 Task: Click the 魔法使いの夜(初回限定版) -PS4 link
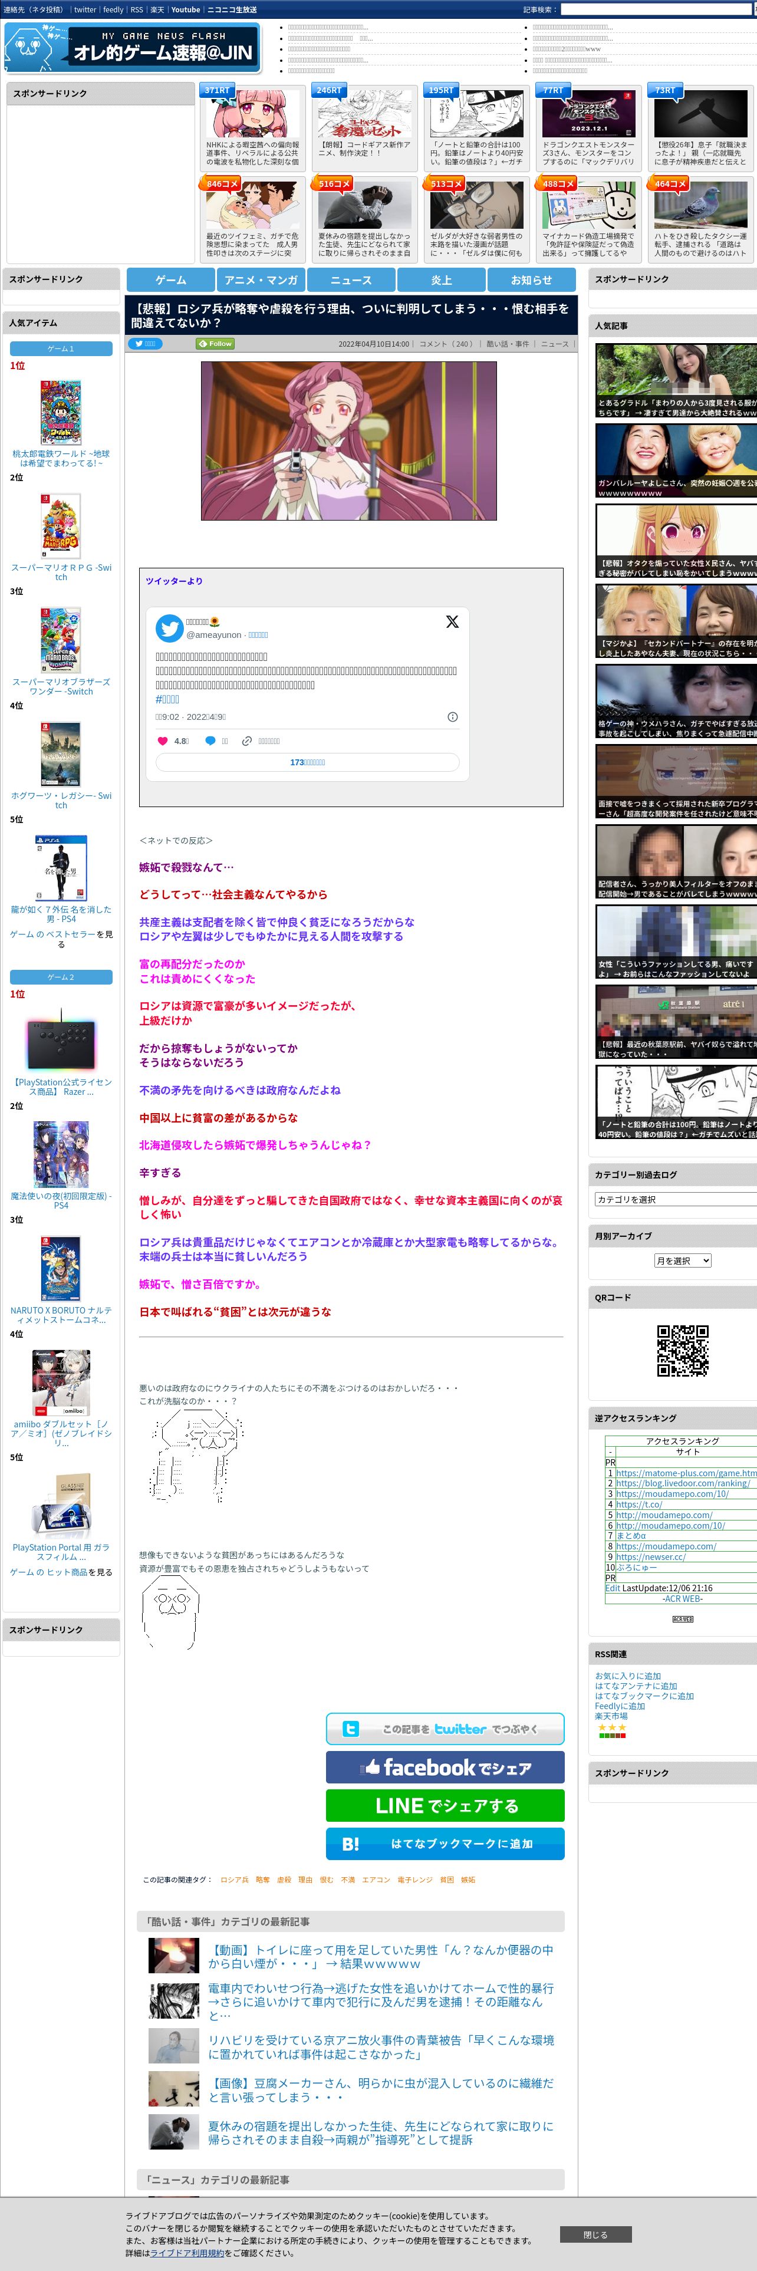click(x=61, y=1200)
